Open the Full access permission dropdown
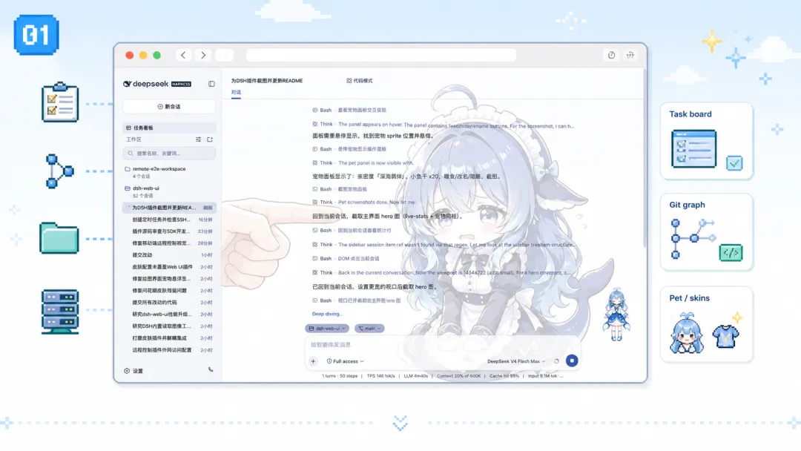The height and width of the screenshot is (451, 801). [x=346, y=361]
